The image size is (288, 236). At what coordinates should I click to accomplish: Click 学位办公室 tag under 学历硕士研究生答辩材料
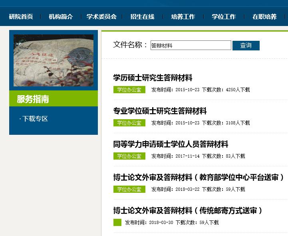coord(129,90)
